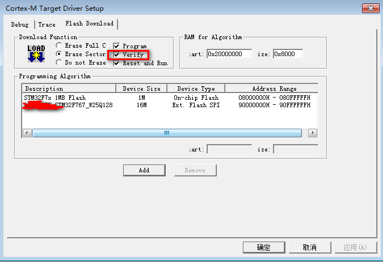Screen dimensions: 383x262
Task: Click the 16M device size cell
Action: pyautogui.click(x=142, y=105)
